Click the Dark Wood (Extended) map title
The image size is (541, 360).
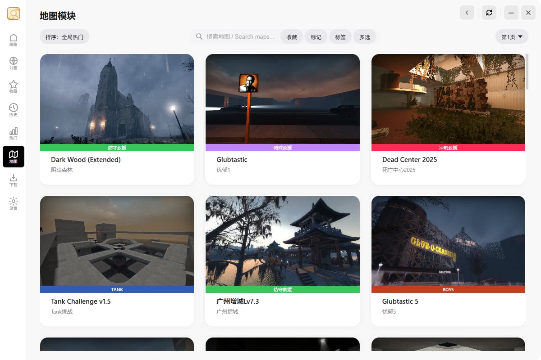[86, 160]
